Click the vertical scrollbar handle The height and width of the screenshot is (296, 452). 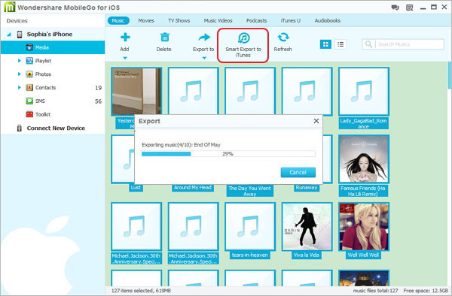point(450,75)
